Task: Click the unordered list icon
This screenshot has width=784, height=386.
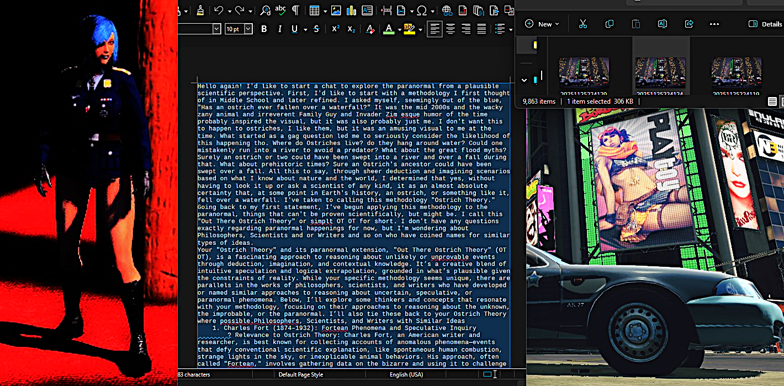Action: tap(501, 29)
